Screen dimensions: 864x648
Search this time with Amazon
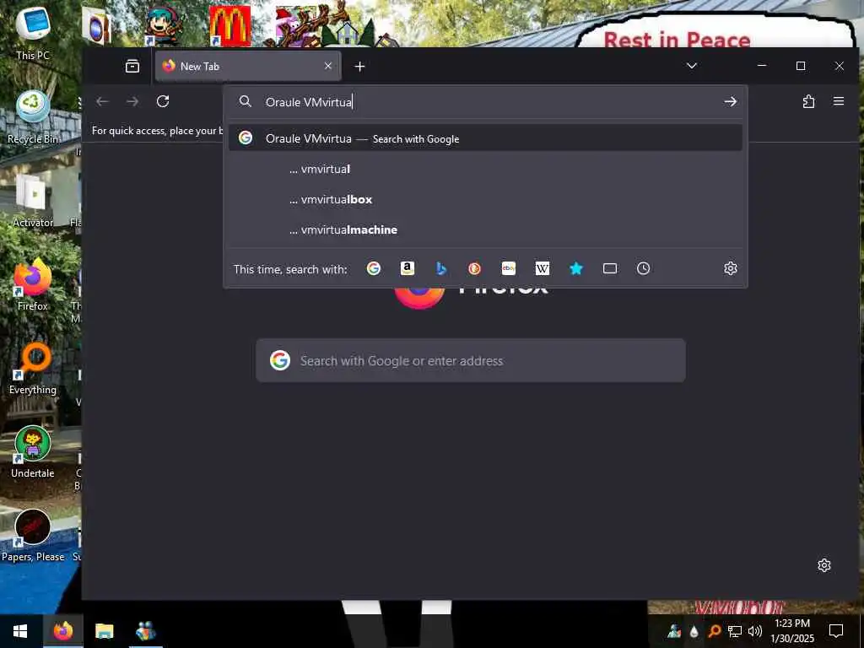(408, 268)
